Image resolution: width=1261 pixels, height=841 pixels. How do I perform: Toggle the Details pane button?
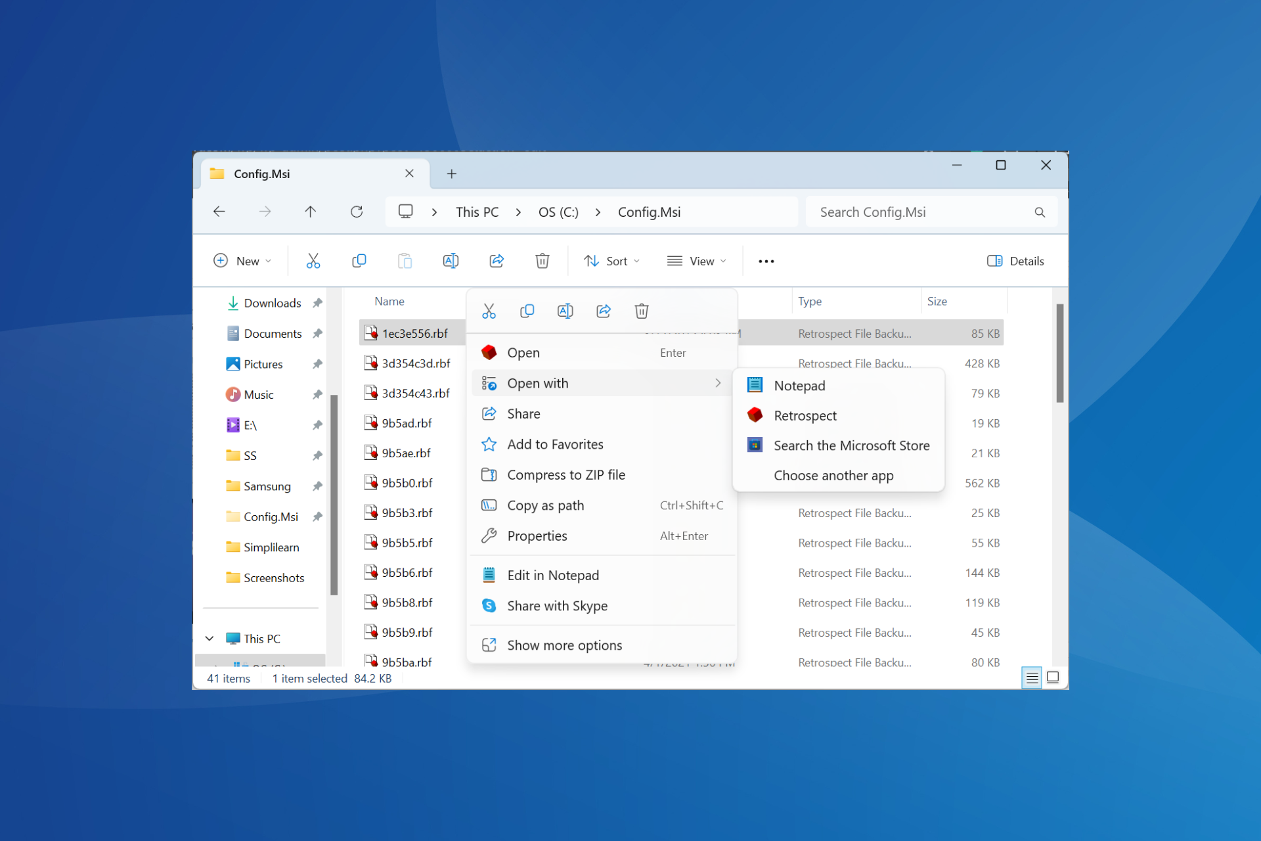(x=1015, y=261)
